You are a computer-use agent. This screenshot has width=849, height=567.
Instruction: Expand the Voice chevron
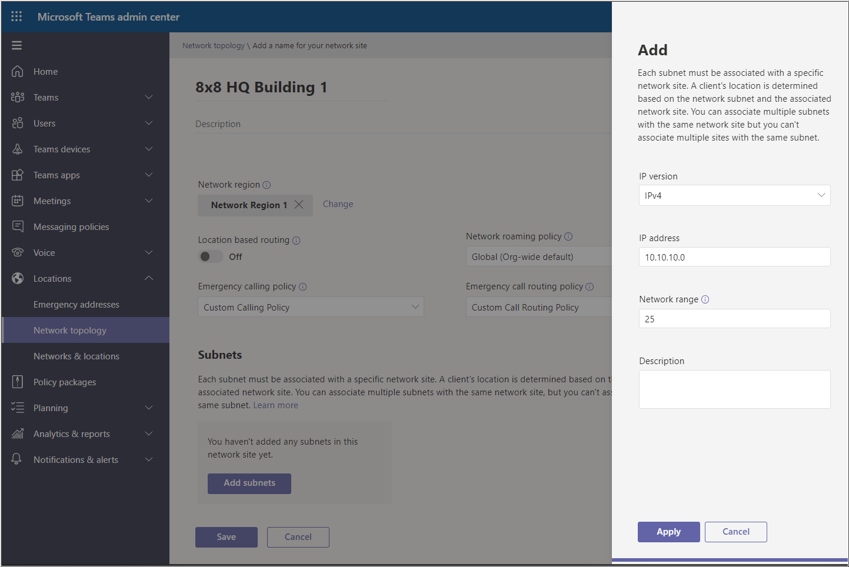149,252
